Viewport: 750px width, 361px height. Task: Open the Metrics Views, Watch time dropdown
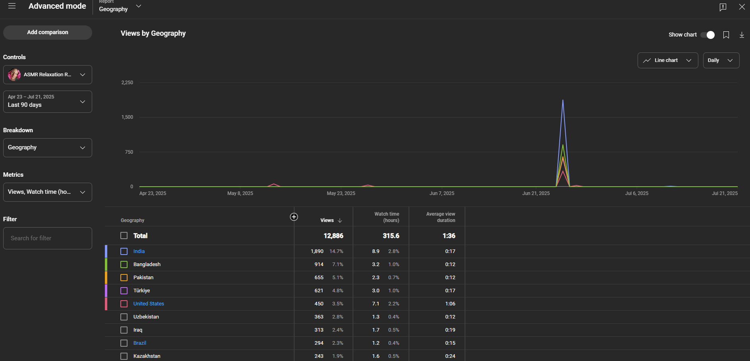point(48,192)
